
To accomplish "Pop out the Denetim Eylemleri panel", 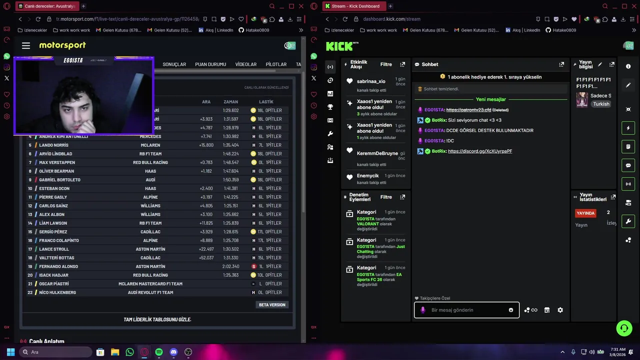I will (x=402, y=197).
